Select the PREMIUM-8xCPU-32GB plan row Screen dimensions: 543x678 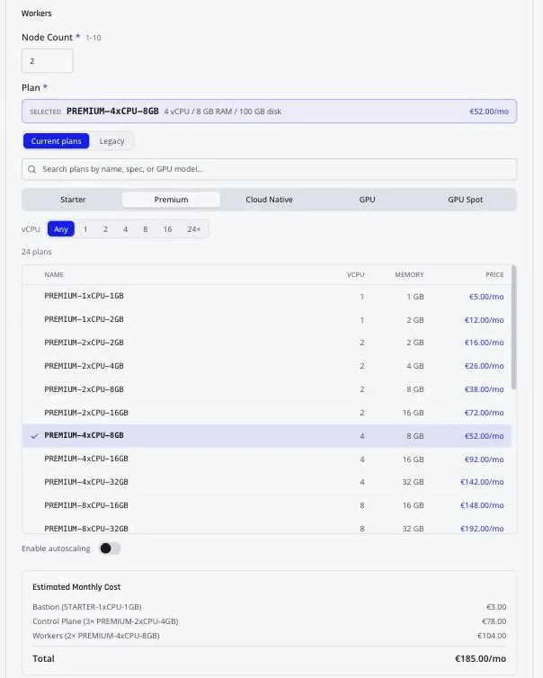(267, 526)
